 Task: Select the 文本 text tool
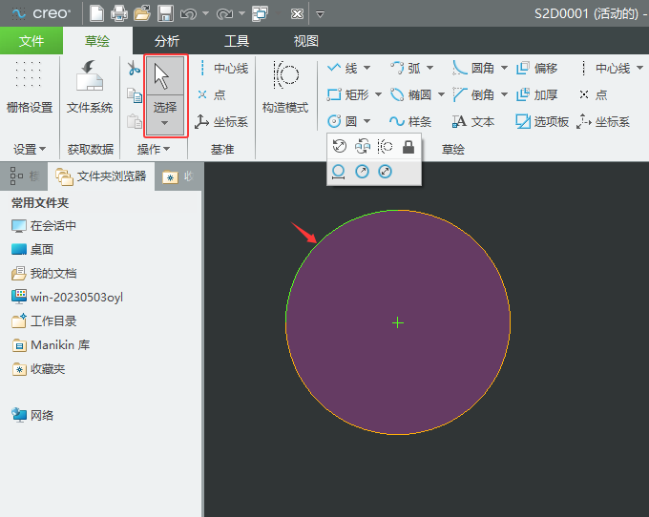point(473,121)
